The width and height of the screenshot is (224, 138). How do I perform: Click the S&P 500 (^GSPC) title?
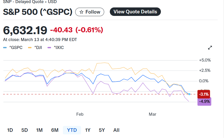pos(38,12)
